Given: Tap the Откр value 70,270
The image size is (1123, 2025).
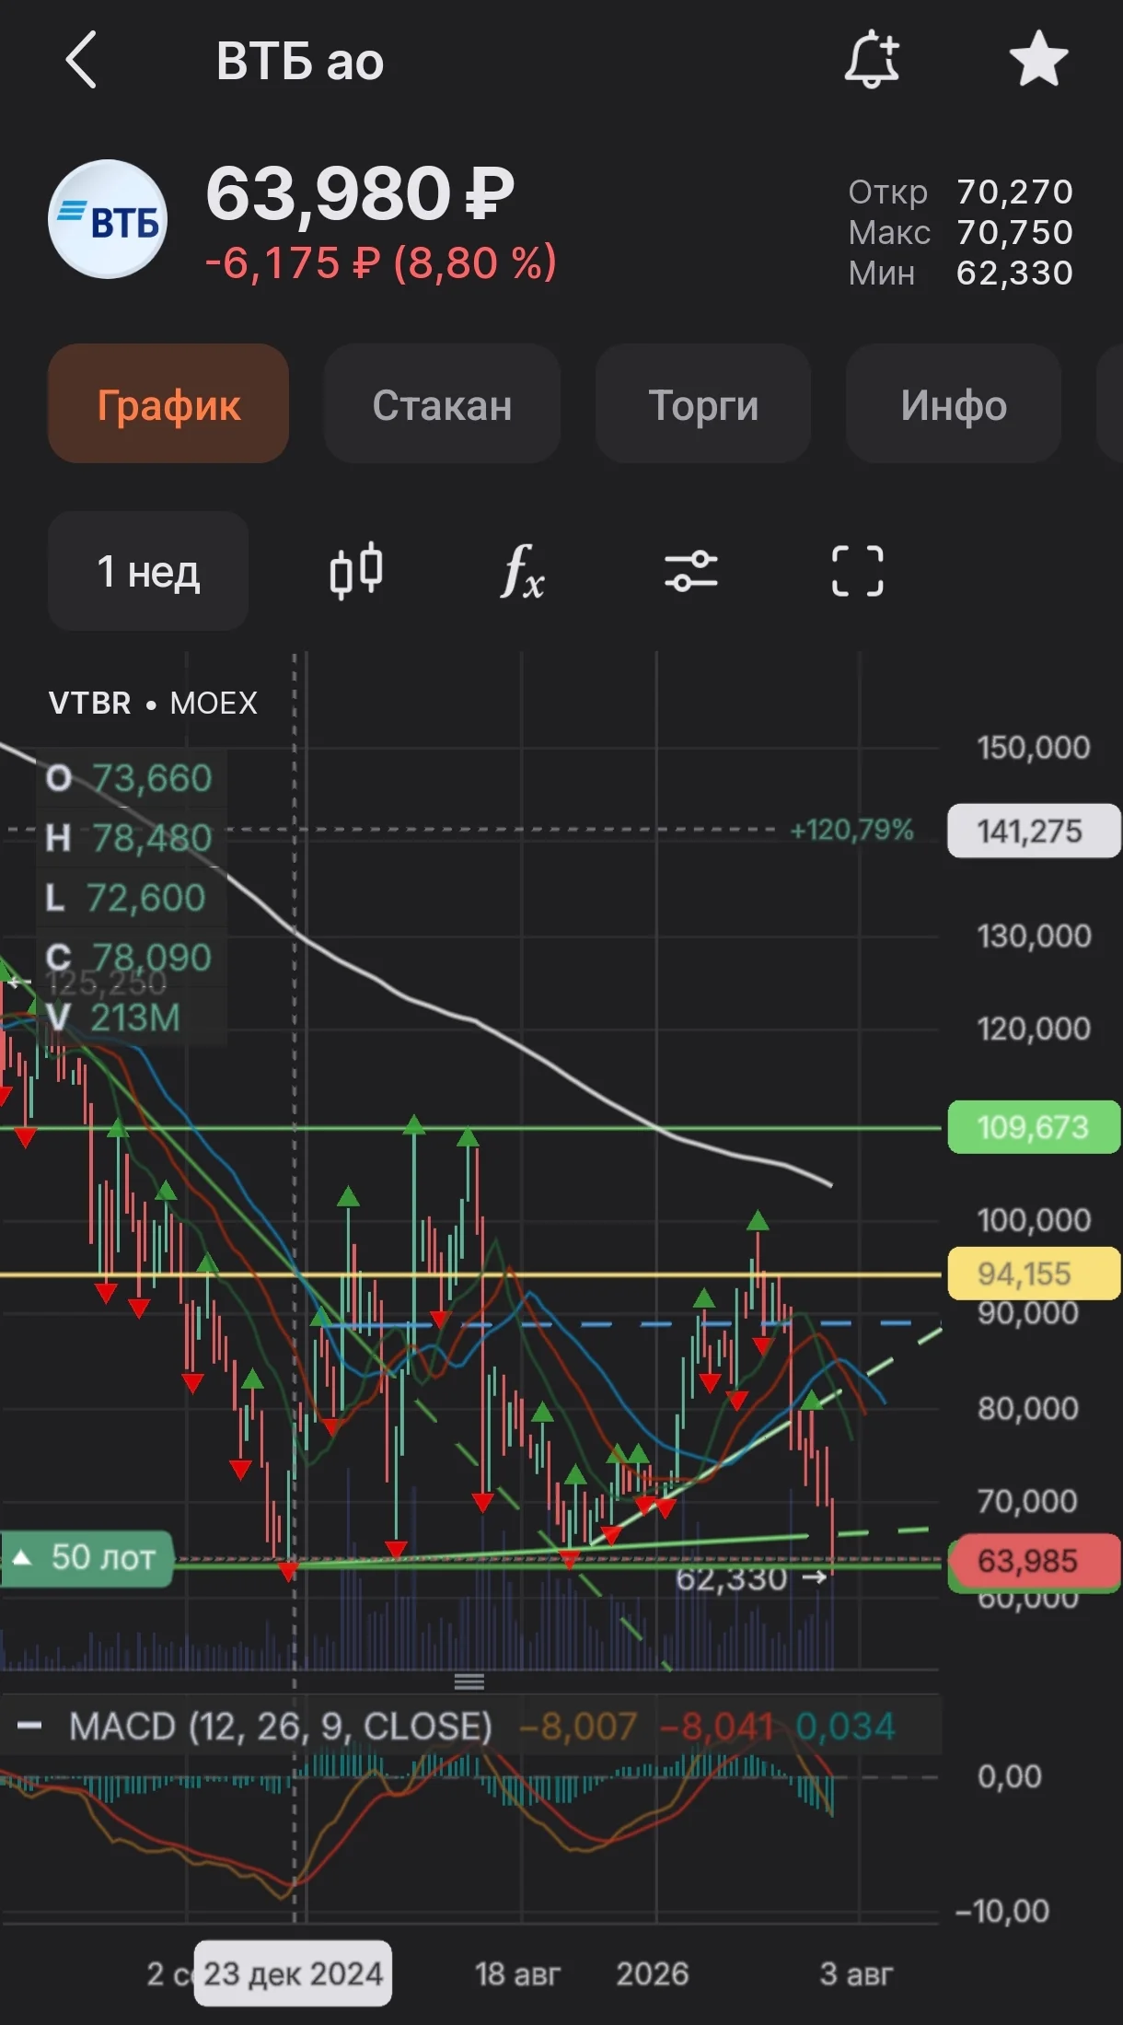Looking at the screenshot, I should [1014, 192].
